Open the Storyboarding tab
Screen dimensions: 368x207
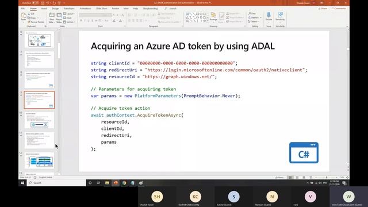(150, 9)
